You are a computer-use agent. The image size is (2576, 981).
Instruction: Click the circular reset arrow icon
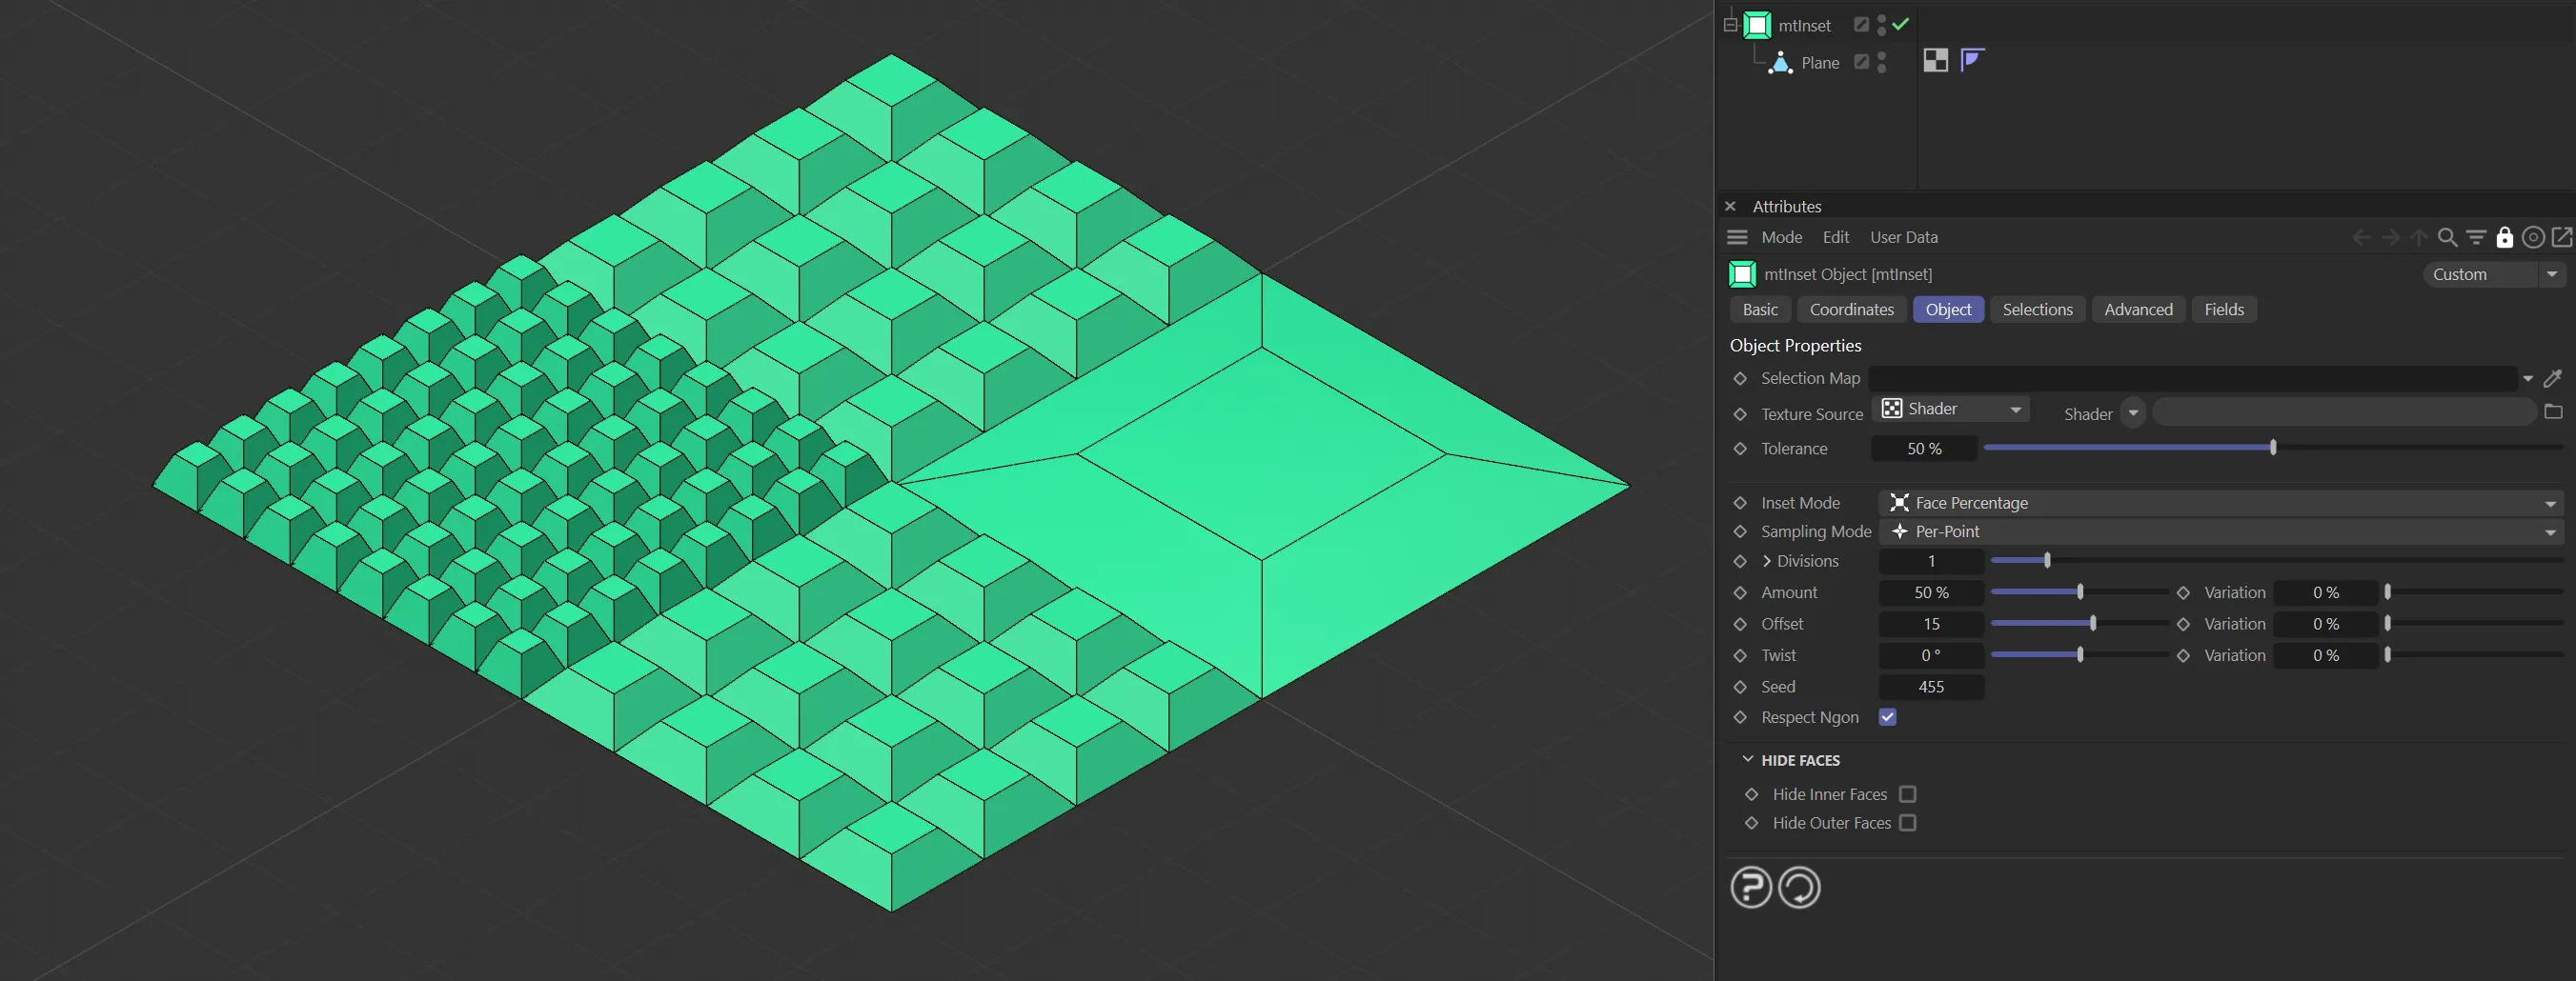[x=1799, y=887]
